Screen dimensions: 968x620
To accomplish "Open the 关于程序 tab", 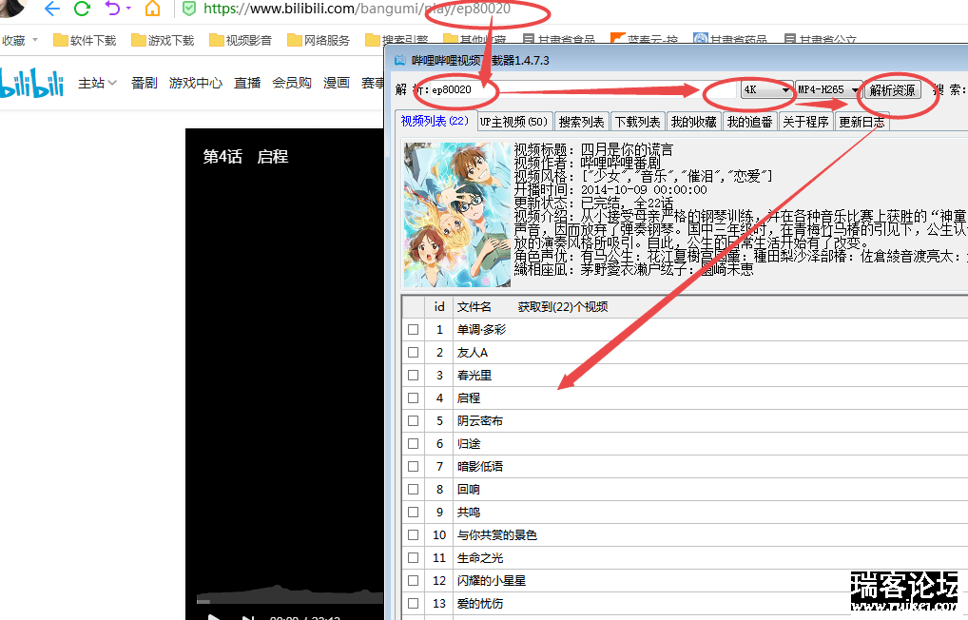I will pos(805,122).
